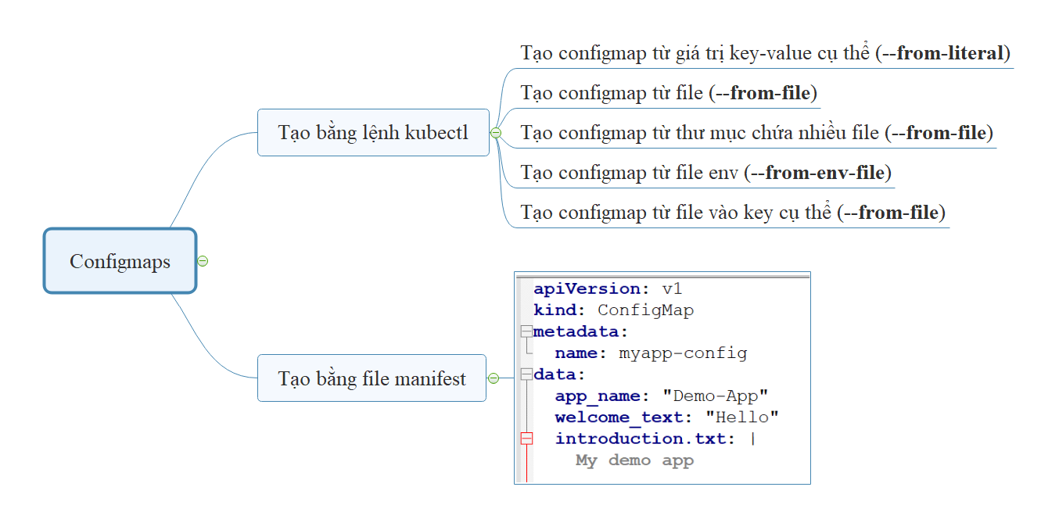Collapse the Tạo bằng file manifest branch
This screenshot has width=1041, height=530.
(x=495, y=378)
